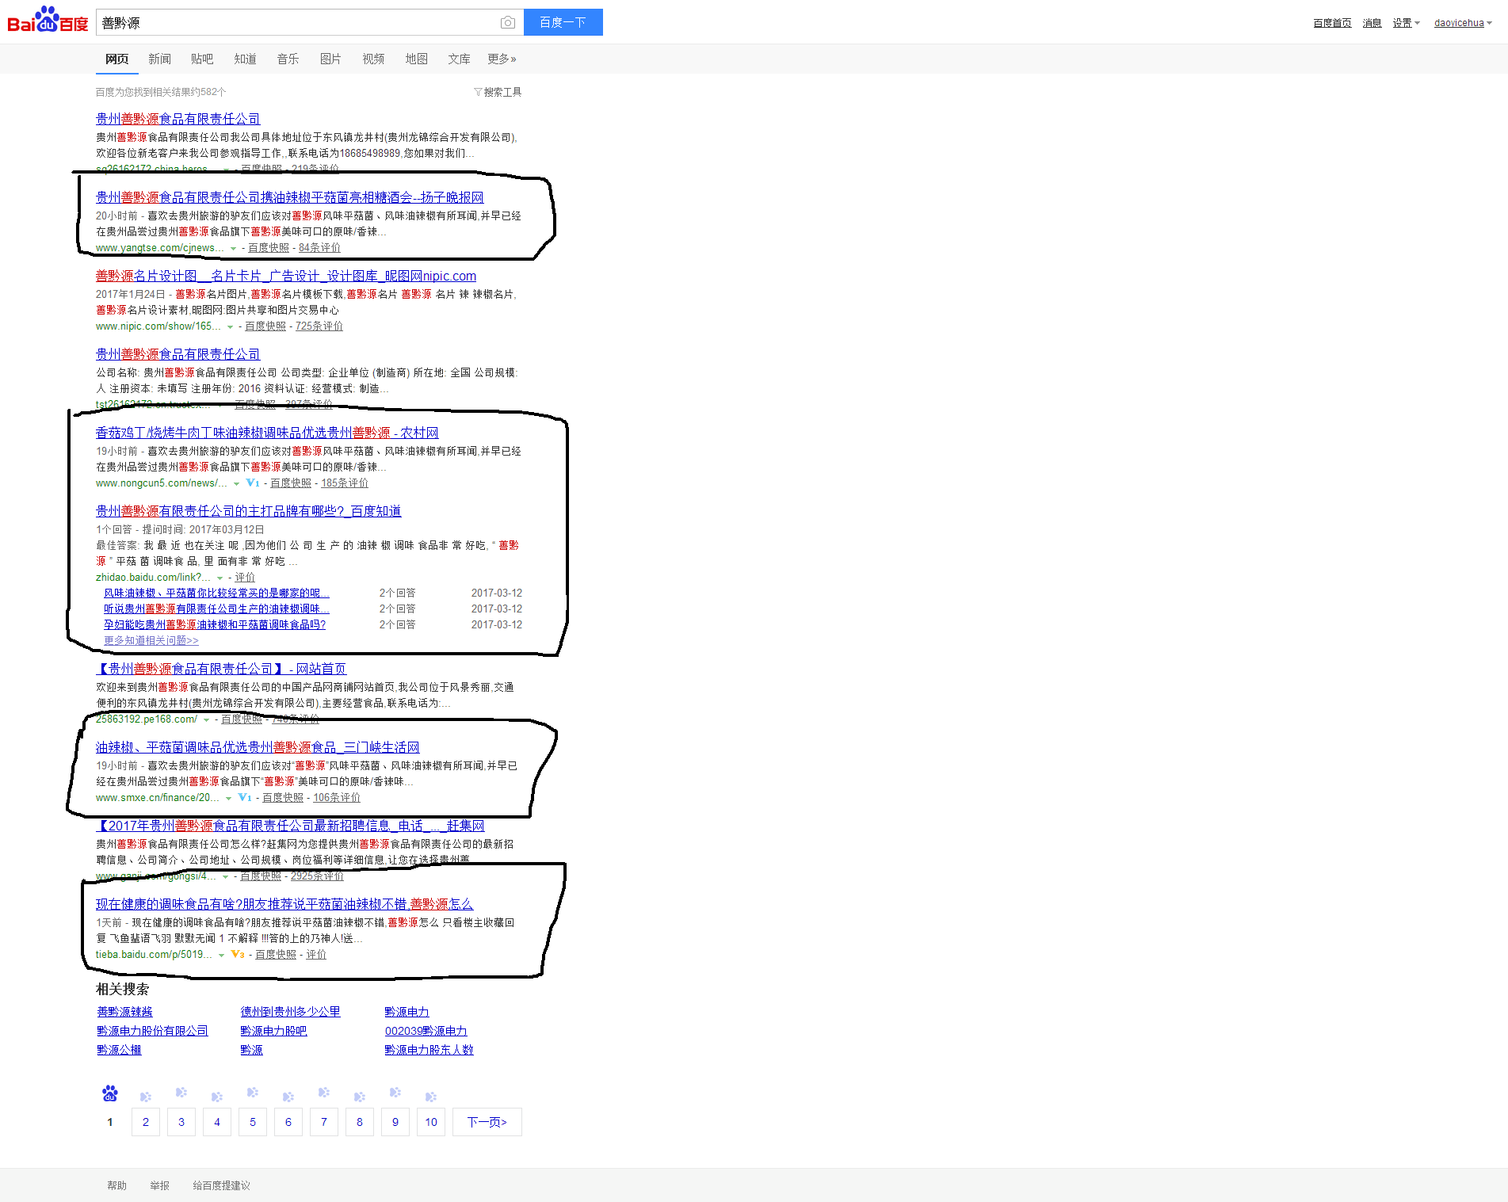
Task: Click the Baidu paw icon above page 1
Action: (x=110, y=1093)
